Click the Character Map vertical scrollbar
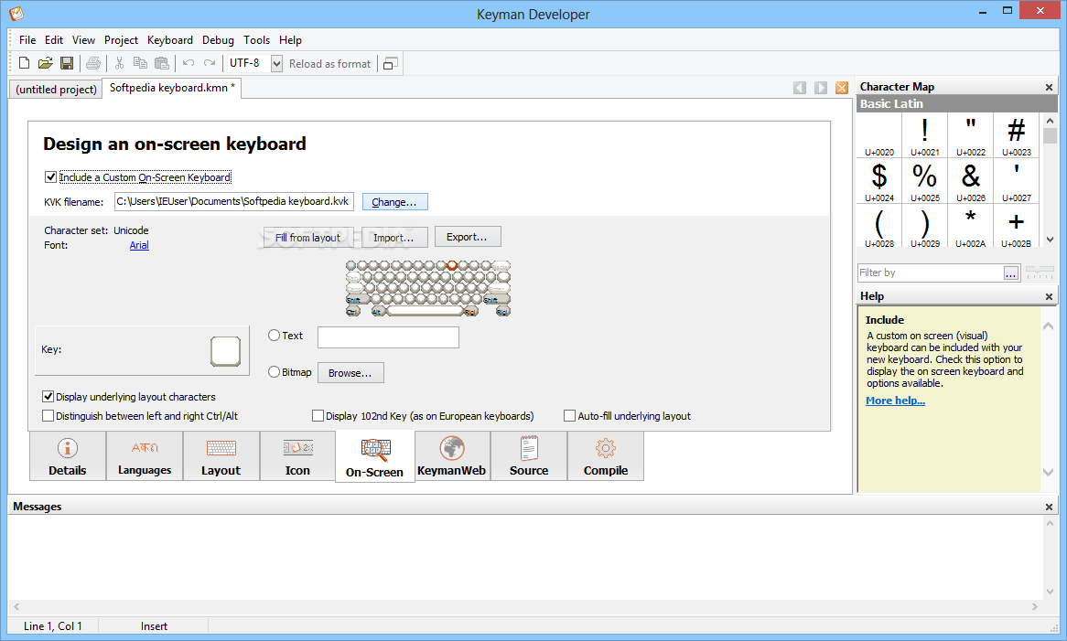The width and height of the screenshot is (1067, 641). pyautogui.click(x=1050, y=180)
